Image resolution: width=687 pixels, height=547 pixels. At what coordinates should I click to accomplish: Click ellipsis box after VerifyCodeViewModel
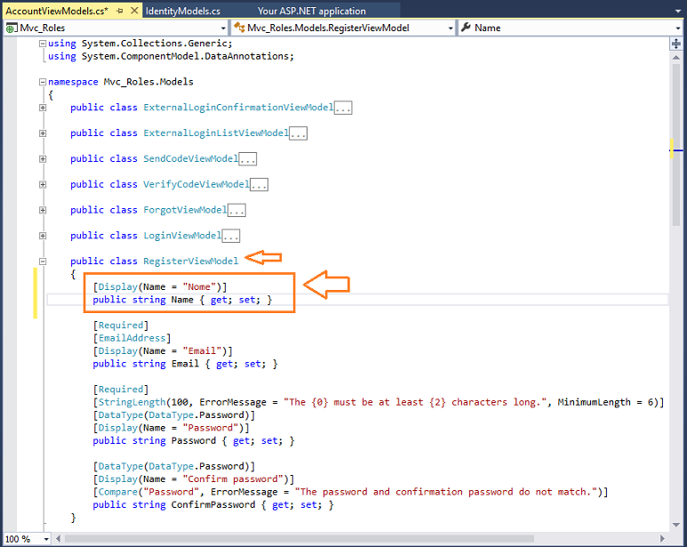pos(259,184)
